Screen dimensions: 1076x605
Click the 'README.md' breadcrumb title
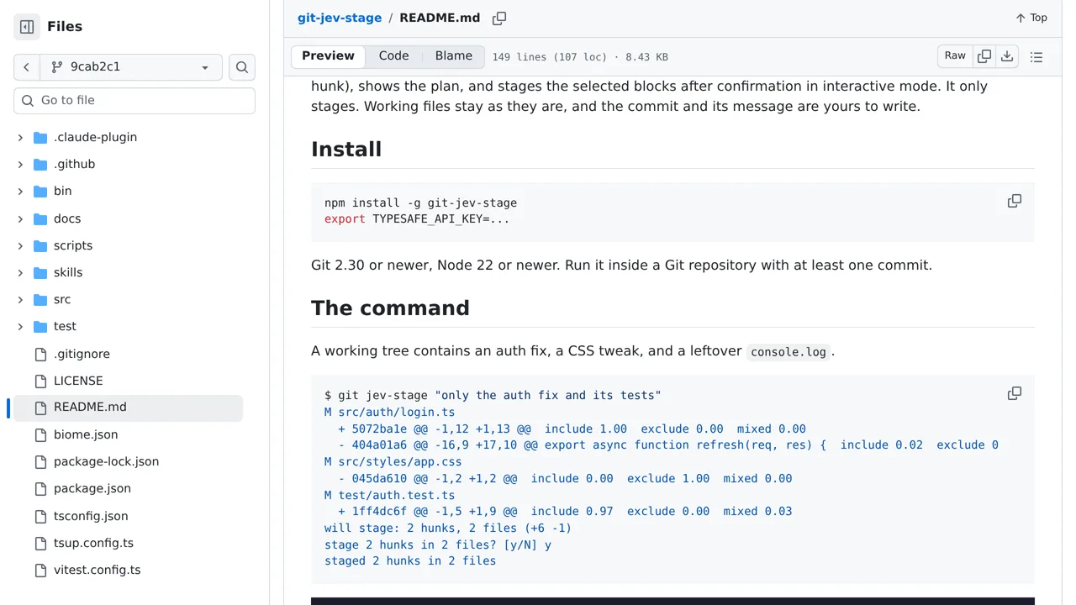[440, 18]
